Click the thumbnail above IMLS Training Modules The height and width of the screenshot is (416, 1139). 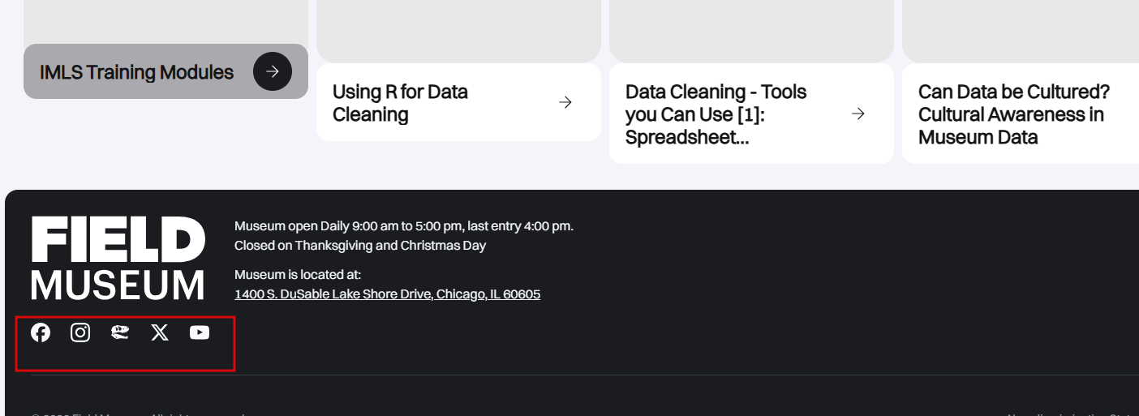click(x=165, y=22)
